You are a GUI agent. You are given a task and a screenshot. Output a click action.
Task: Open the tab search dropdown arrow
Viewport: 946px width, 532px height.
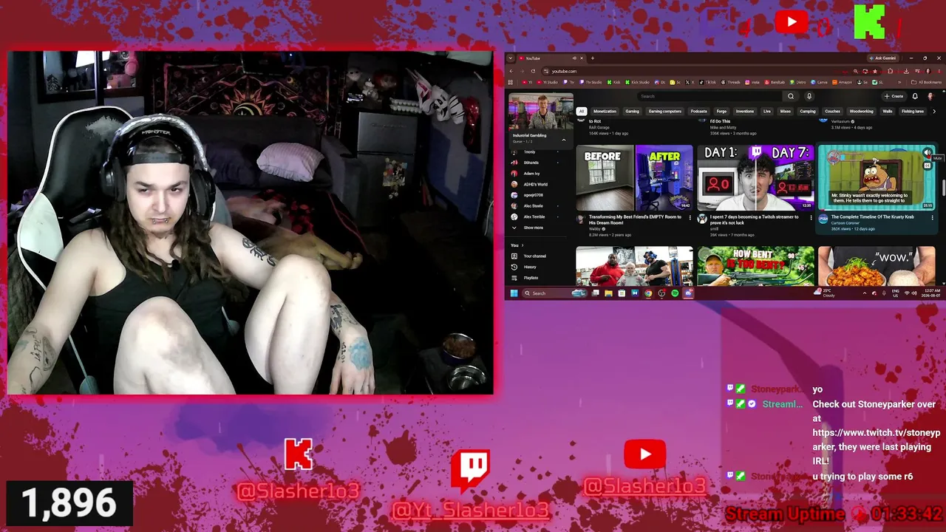coord(511,58)
